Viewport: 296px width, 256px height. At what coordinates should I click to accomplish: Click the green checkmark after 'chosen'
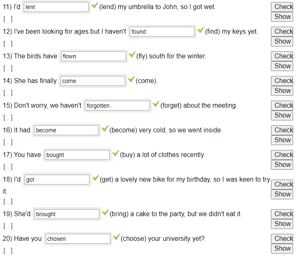click(116, 238)
